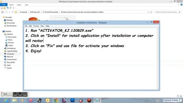
Task: Open the recent locations dropdown beside Forward
Action: click(10, 12)
